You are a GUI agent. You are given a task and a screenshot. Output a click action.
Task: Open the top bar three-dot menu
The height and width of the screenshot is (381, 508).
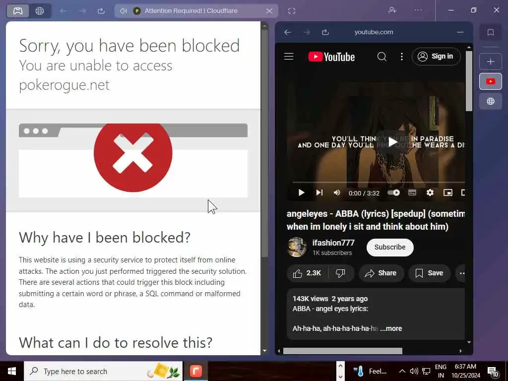pos(418,10)
